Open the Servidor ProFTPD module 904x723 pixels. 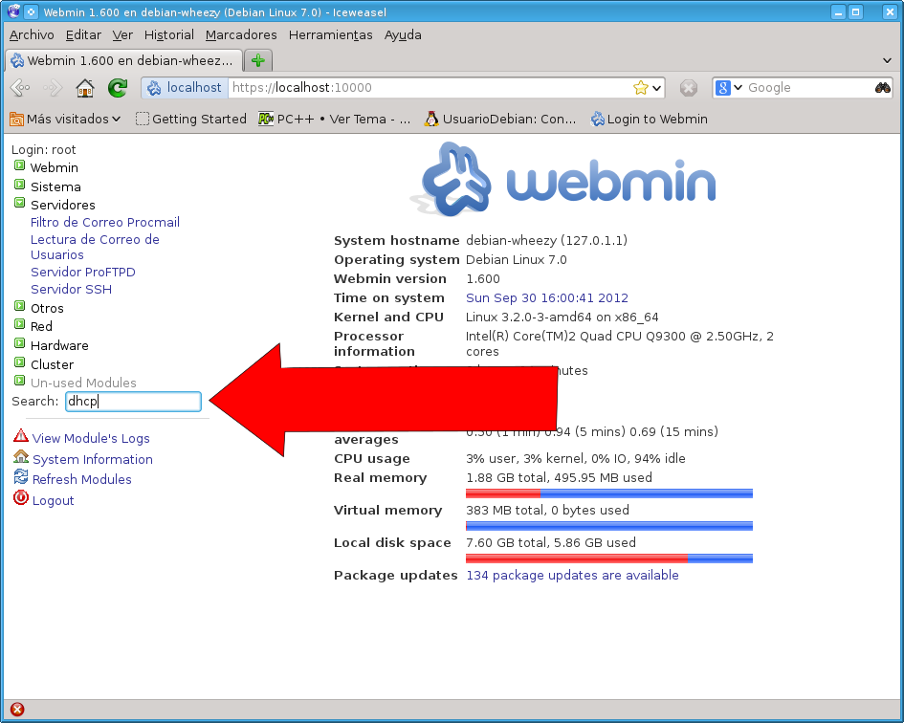pos(83,273)
